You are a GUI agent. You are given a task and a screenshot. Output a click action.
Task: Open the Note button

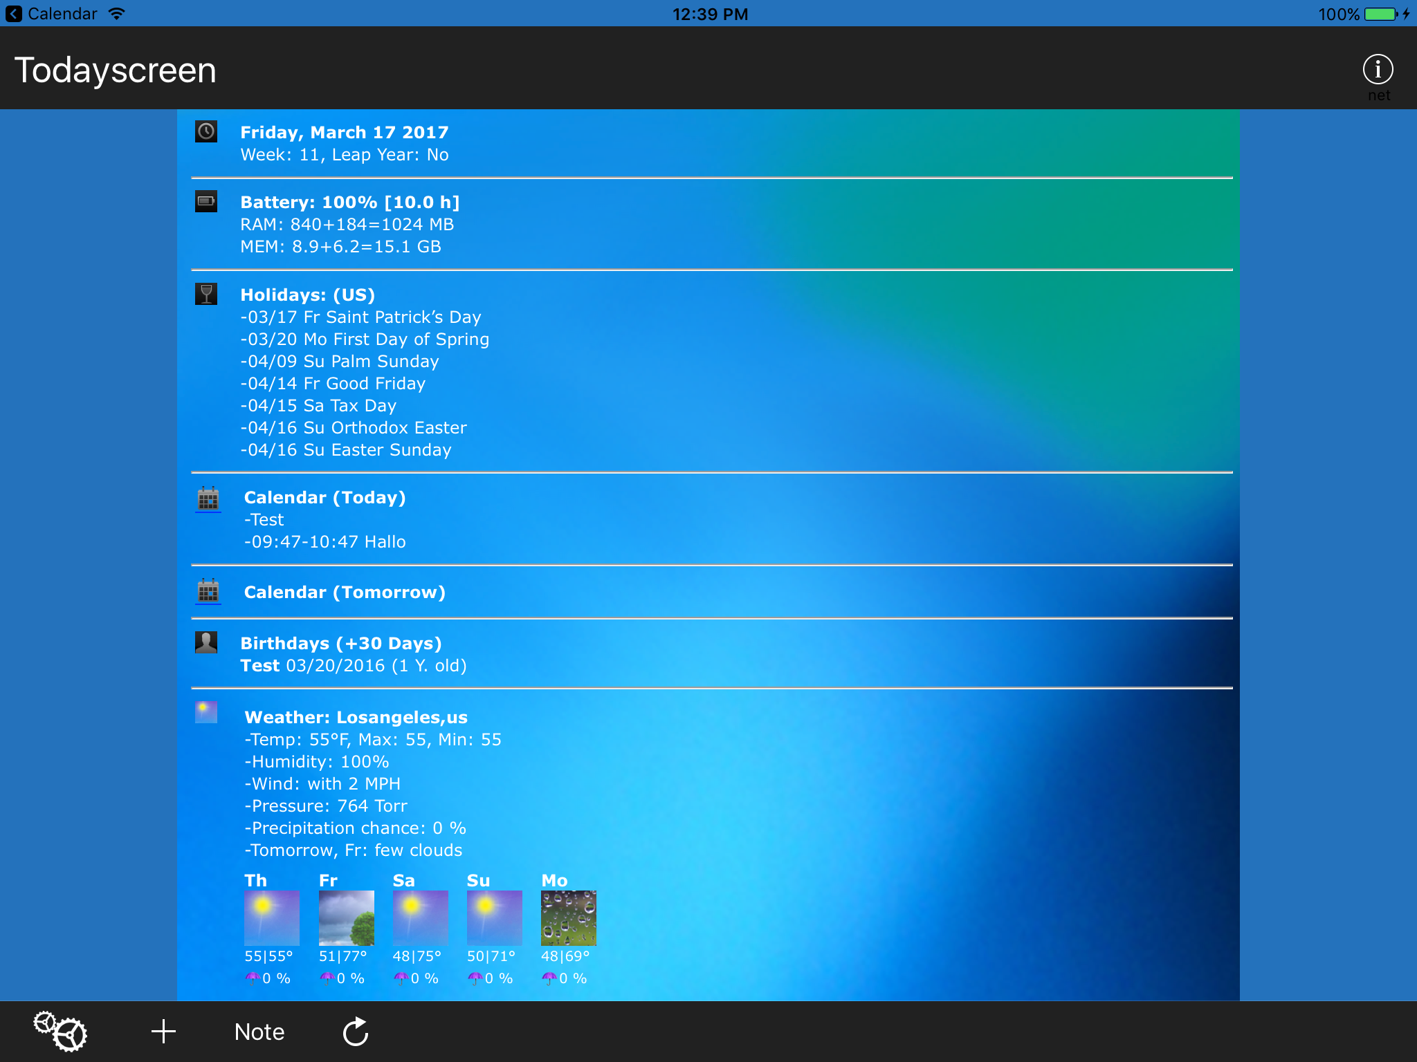259,1032
